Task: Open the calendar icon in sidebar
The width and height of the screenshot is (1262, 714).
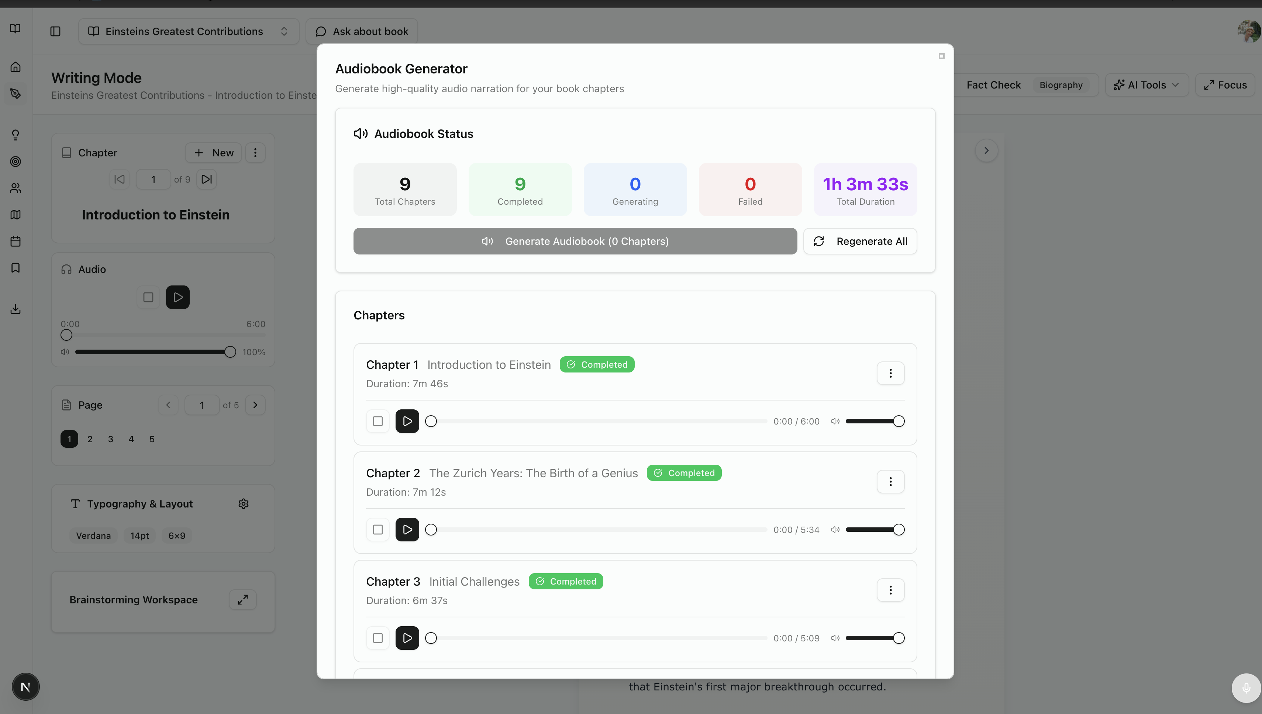Action: pyautogui.click(x=16, y=241)
